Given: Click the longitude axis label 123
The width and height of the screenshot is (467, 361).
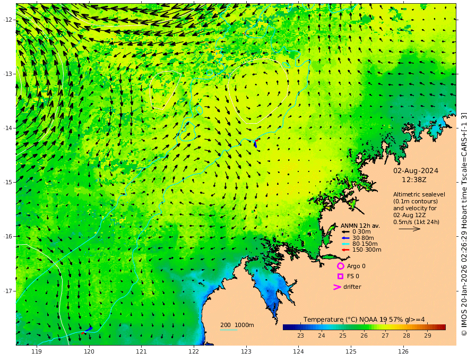Looking at the screenshot, I should [246, 352].
